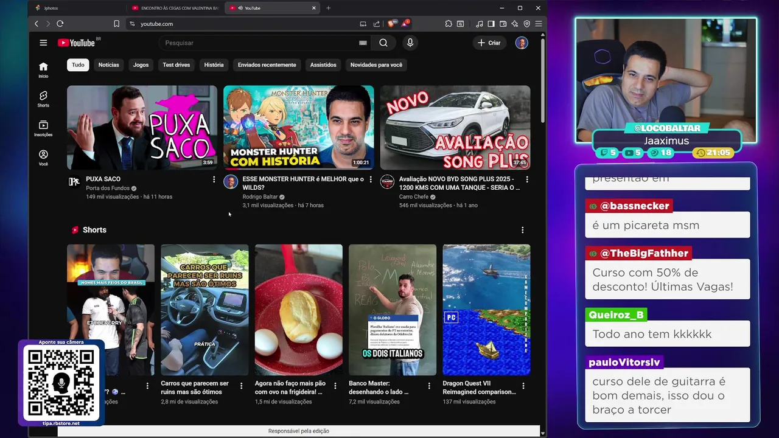This screenshot has width=779, height=438.
Task: Open the Você sidebar item
Action: (43, 158)
